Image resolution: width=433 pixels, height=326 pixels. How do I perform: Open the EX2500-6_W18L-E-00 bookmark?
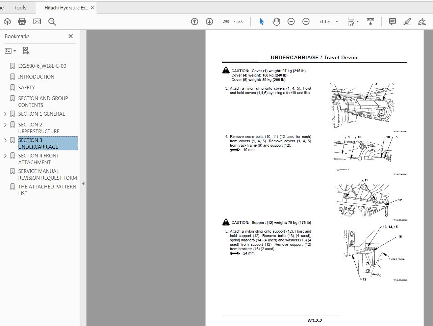tap(42, 66)
